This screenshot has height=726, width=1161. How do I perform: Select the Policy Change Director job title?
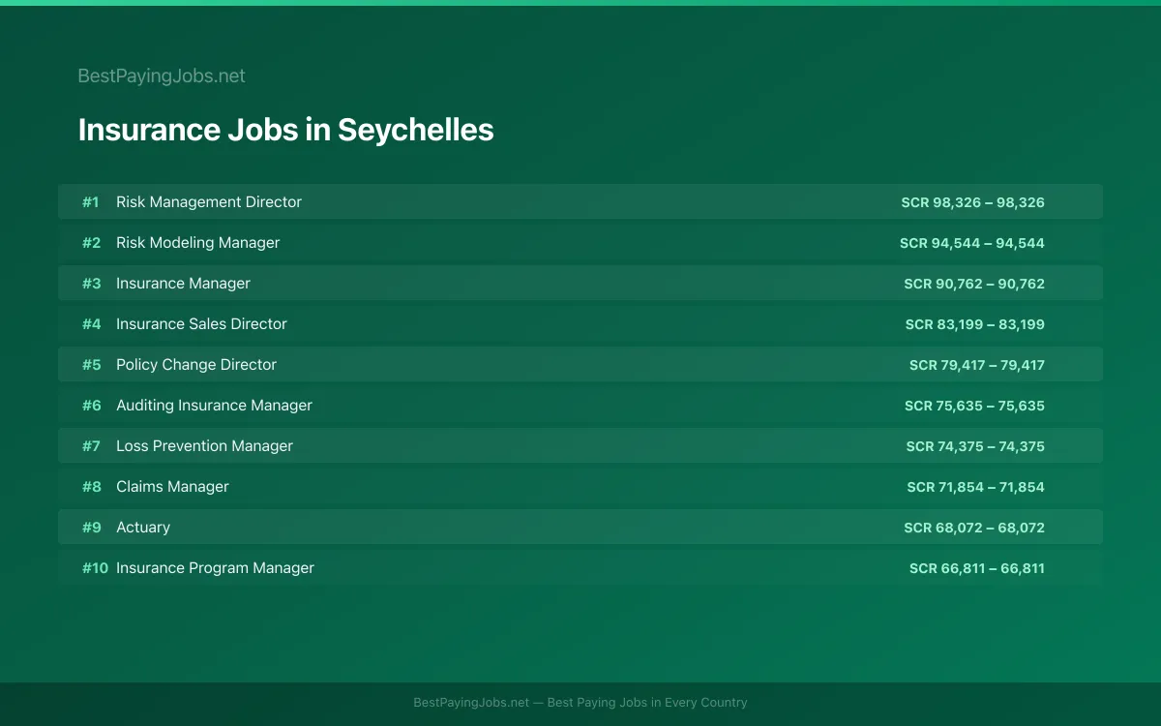point(196,365)
